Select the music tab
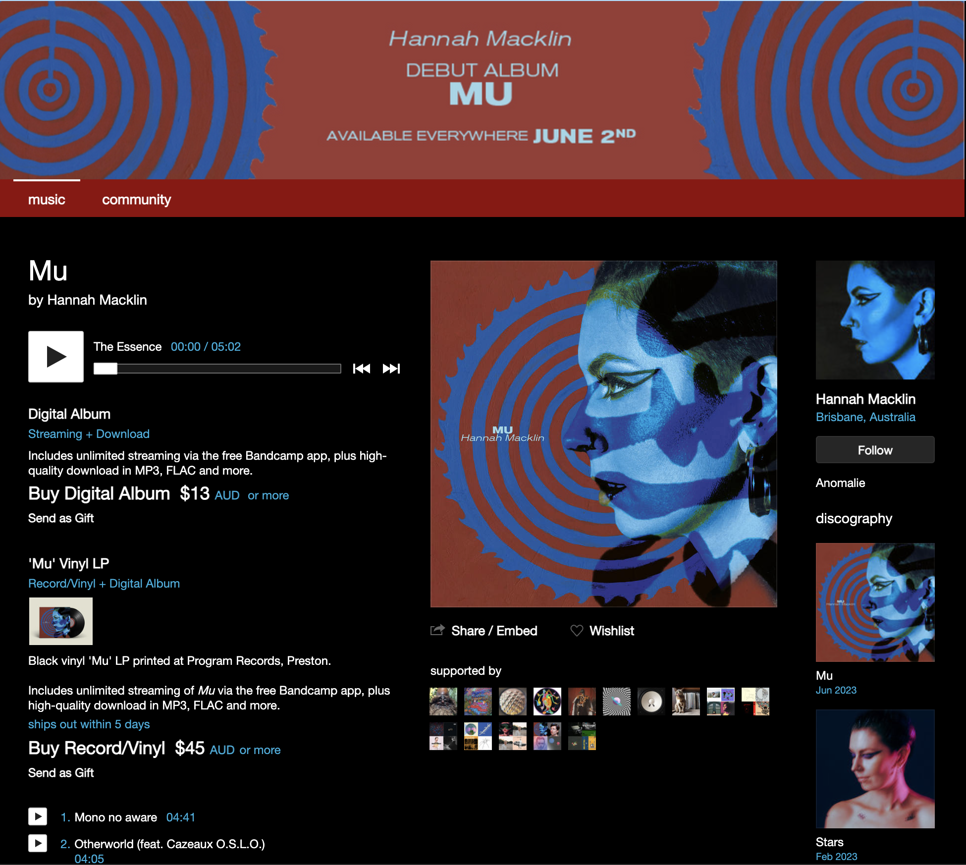Viewport: 966px width, 865px height. (47, 200)
